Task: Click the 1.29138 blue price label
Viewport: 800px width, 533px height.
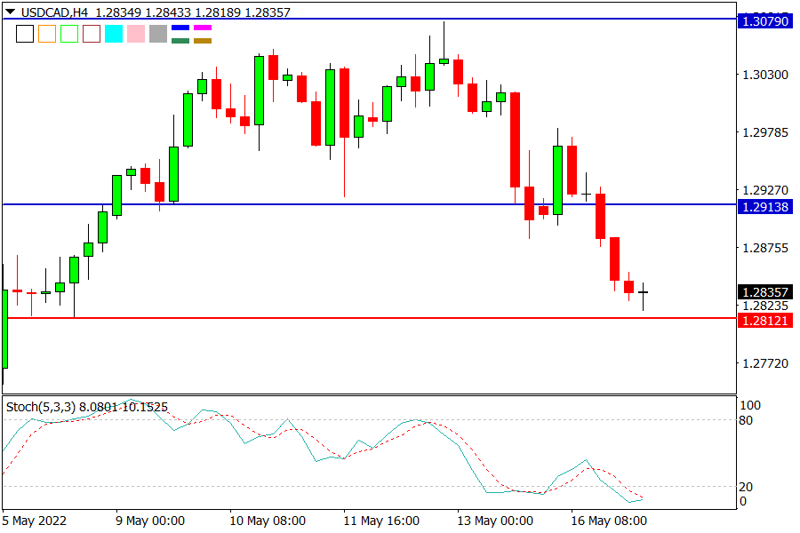Action: 764,207
